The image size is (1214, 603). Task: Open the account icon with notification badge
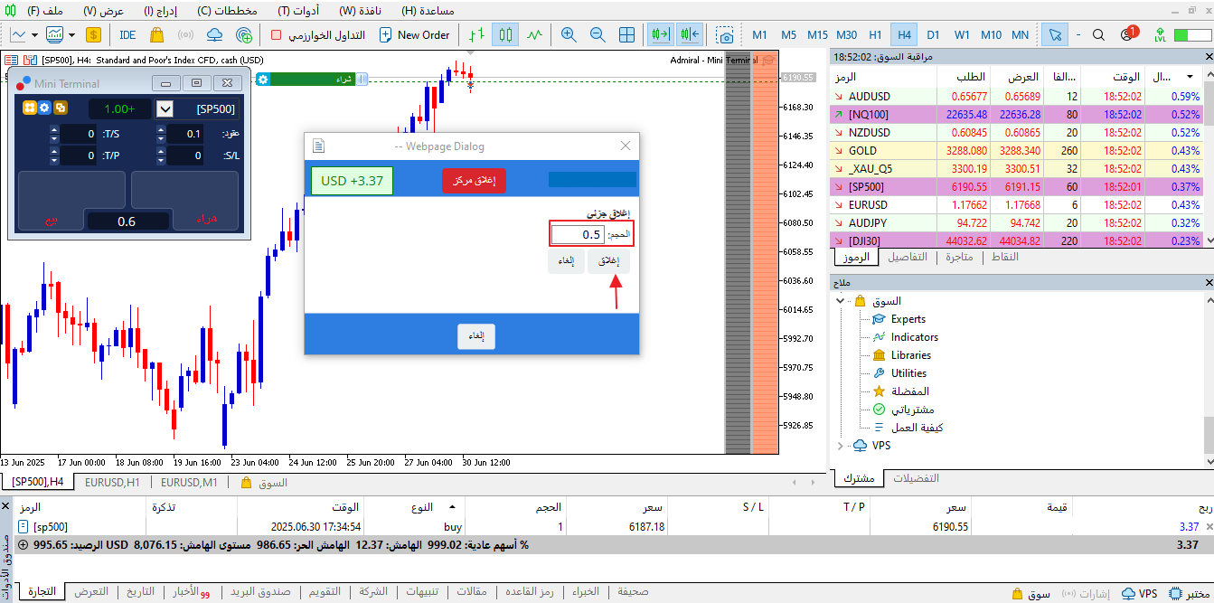tap(1129, 34)
